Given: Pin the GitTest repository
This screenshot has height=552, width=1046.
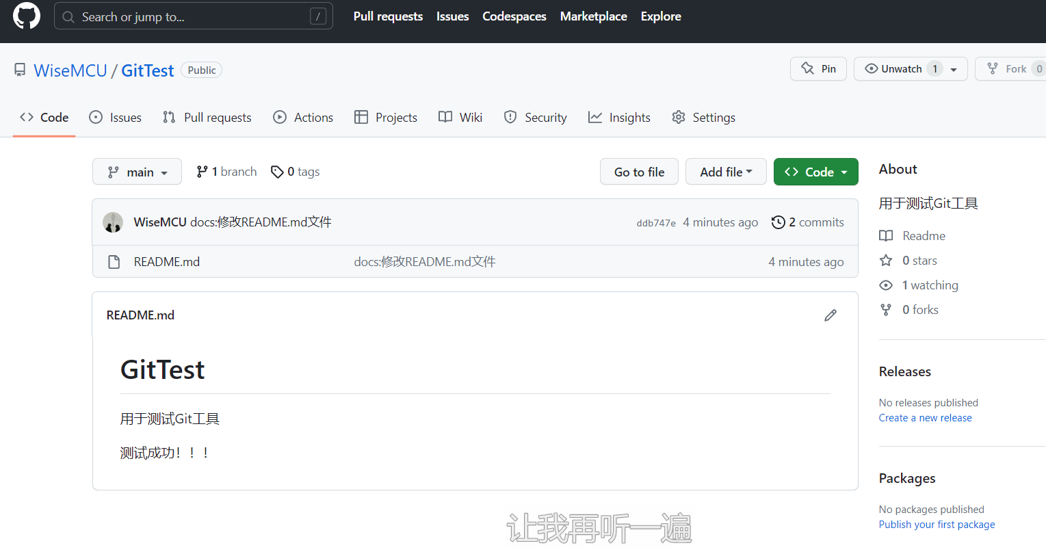Looking at the screenshot, I should (818, 69).
